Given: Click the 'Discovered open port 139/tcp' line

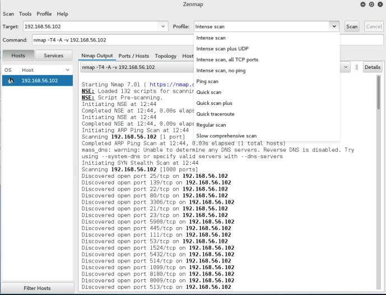Looking at the screenshot, I should click(x=156, y=182).
